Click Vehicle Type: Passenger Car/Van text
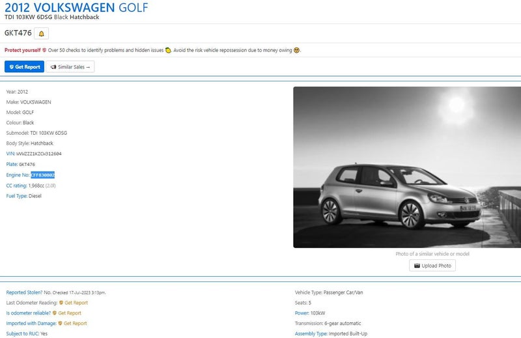Viewport: 521px width, 338px height. [x=329, y=292]
